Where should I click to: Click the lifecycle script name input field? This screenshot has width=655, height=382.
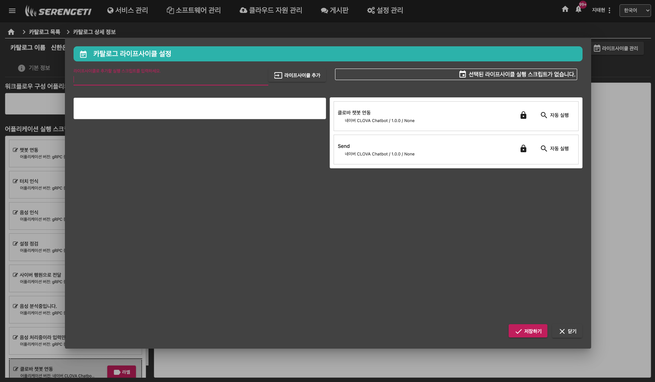[170, 79]
